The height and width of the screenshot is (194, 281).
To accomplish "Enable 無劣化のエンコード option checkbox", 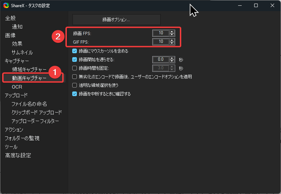I will 75,77.
